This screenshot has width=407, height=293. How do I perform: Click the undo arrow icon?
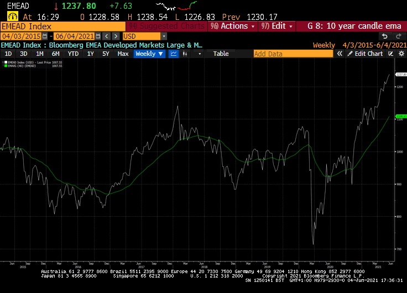385,36
